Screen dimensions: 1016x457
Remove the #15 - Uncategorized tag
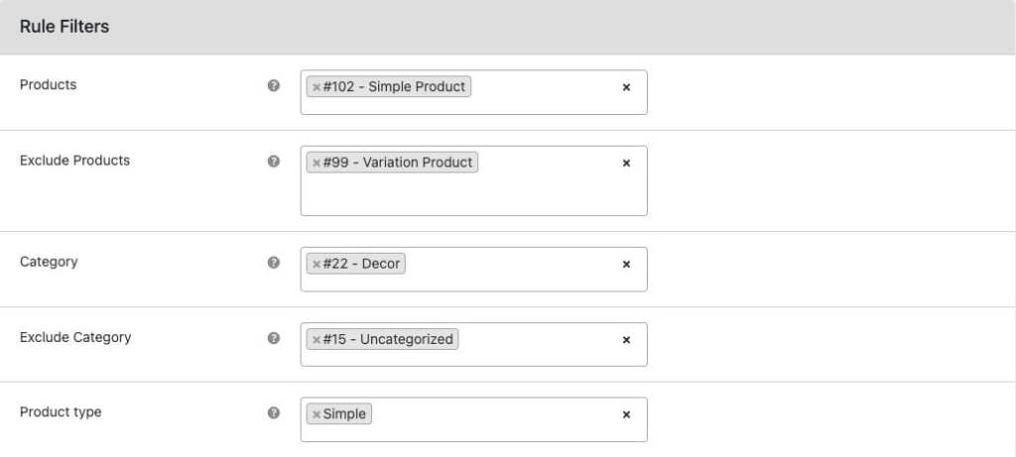(317, 340)
